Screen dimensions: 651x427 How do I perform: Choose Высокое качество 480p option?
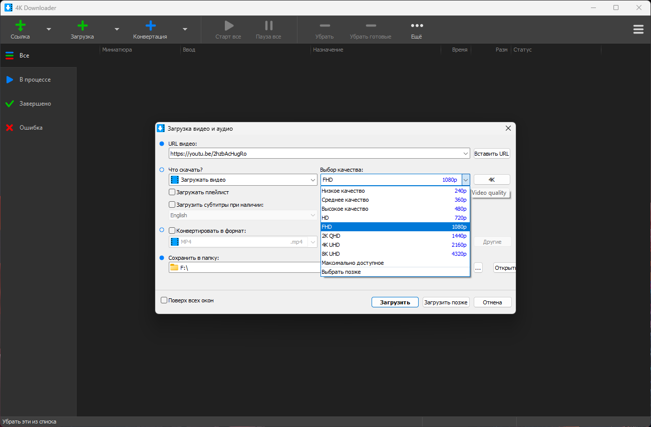395,209
